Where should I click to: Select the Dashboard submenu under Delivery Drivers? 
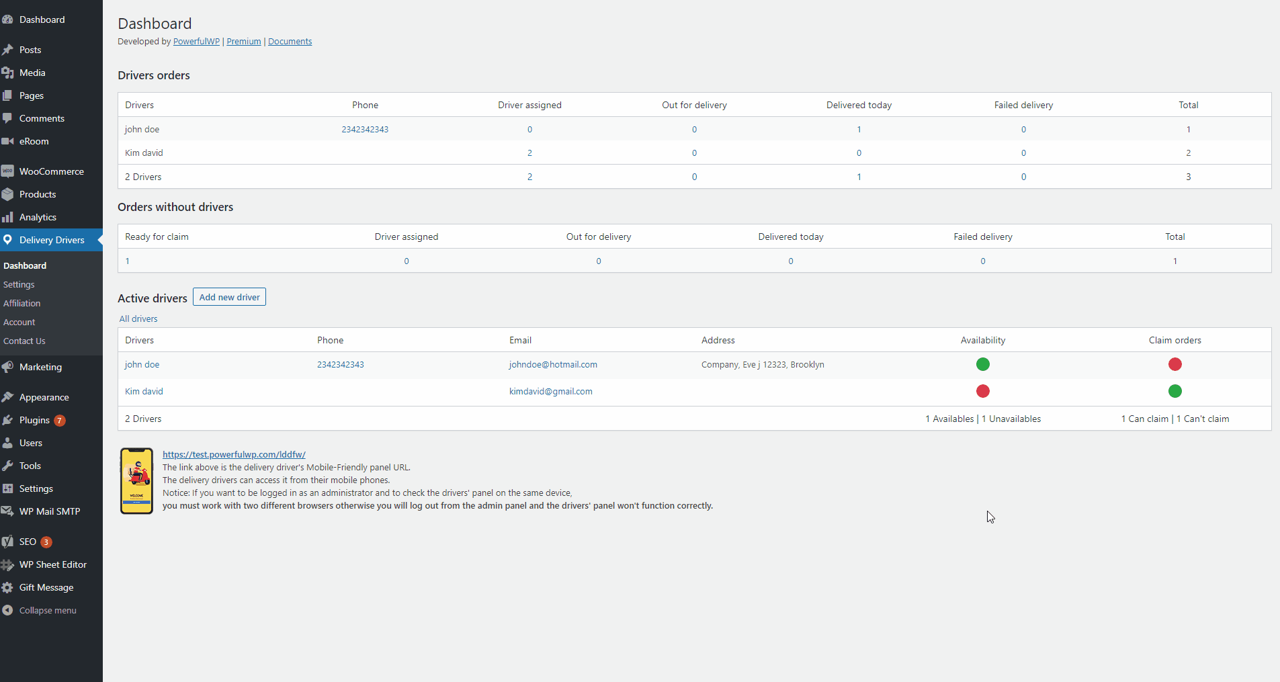[25, 265]
